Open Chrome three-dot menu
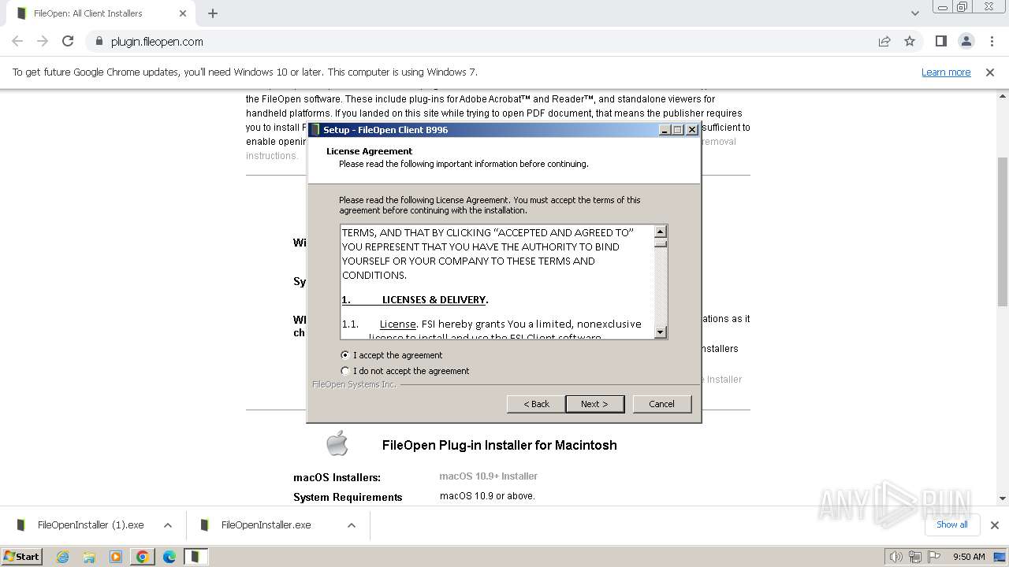 tap(990, 42)
